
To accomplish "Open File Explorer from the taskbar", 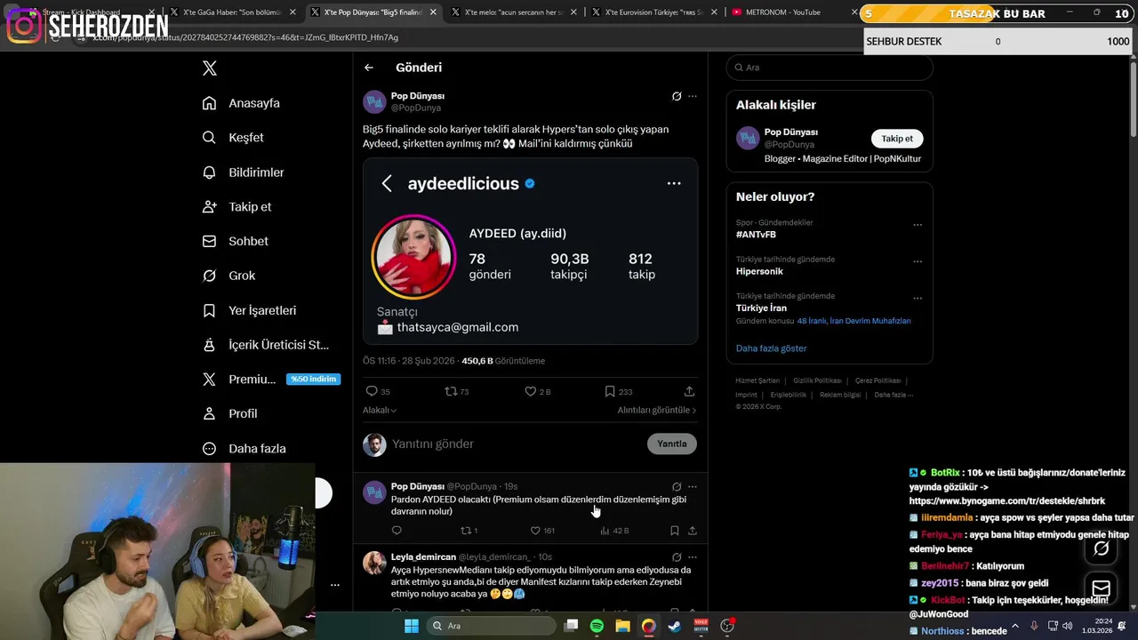I will click(x=623, y=626).
